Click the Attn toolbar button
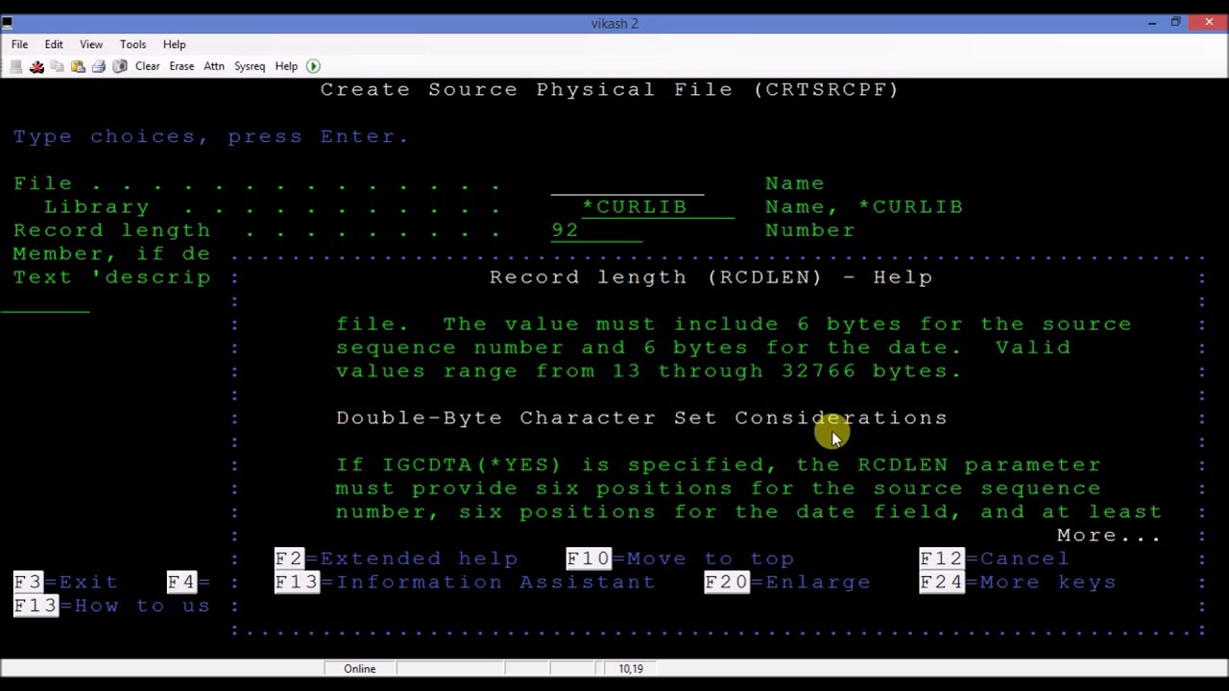The height and width of the screenshot is (691, 1229). click(214, 66)
